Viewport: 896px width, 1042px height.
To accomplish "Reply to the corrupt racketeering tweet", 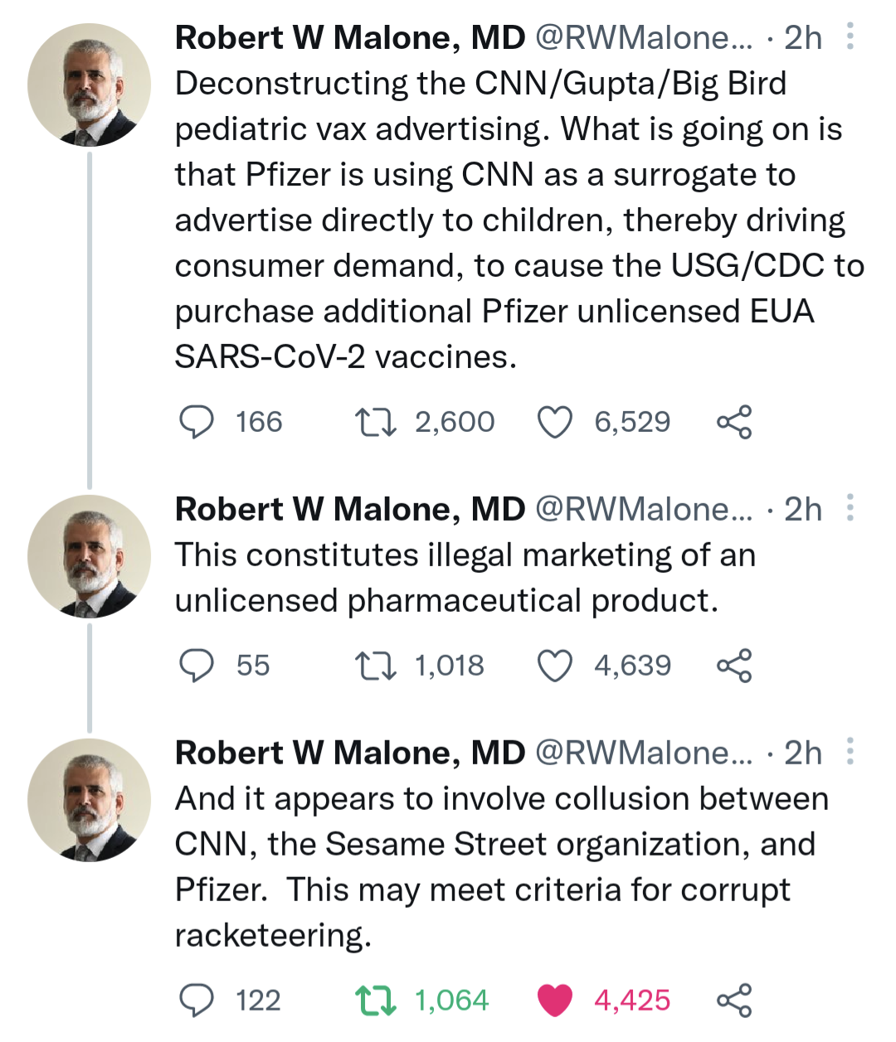I will point(197,1001).
